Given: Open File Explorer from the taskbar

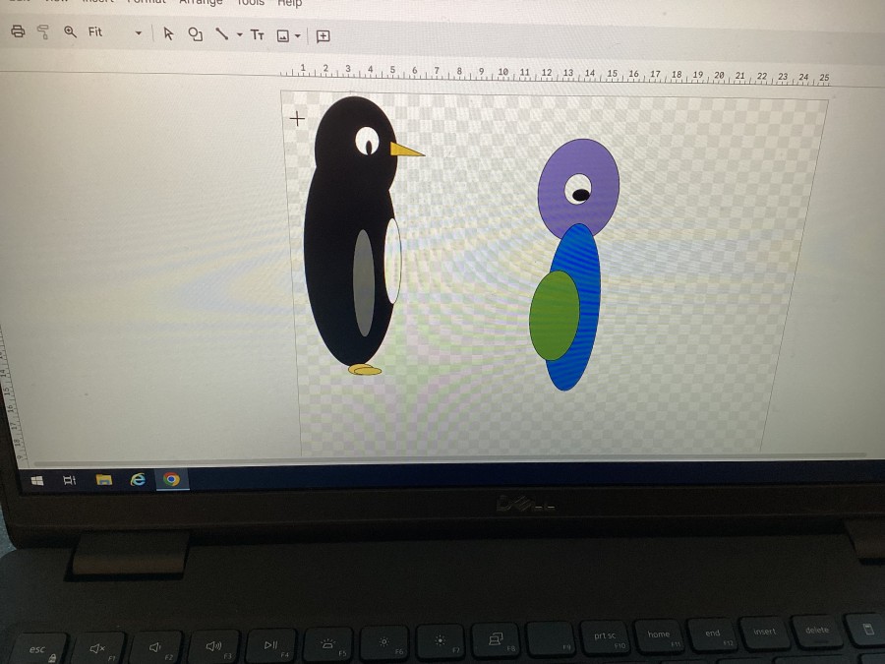Looking at the screenshot, I should coord(103,480).
